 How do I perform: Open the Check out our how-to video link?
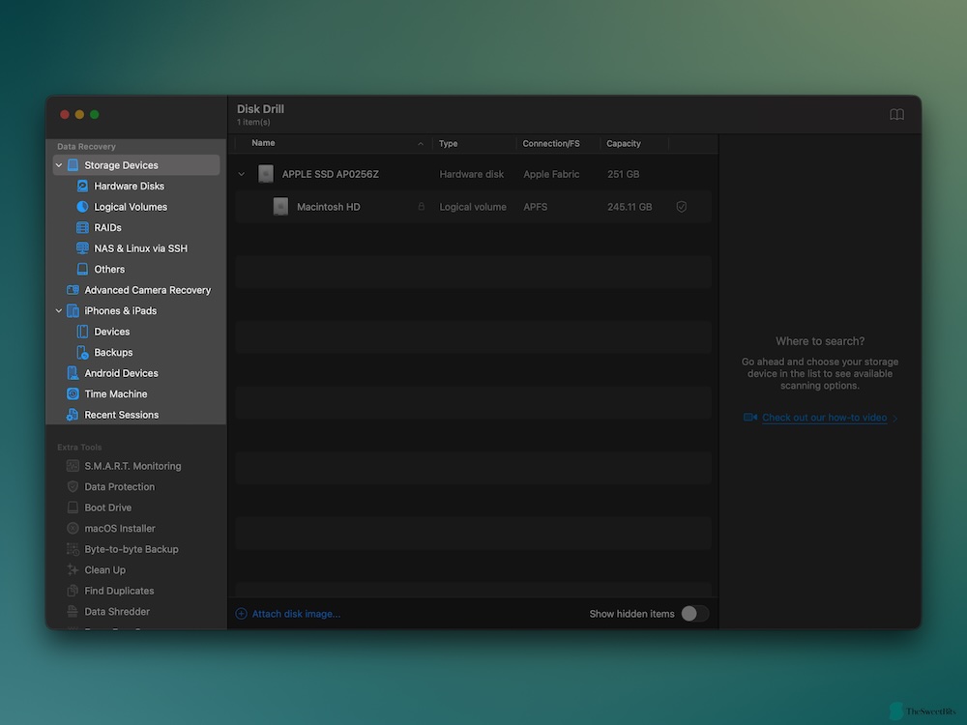[x=824, y=418]
